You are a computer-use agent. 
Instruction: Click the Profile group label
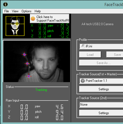coord(83,40)
